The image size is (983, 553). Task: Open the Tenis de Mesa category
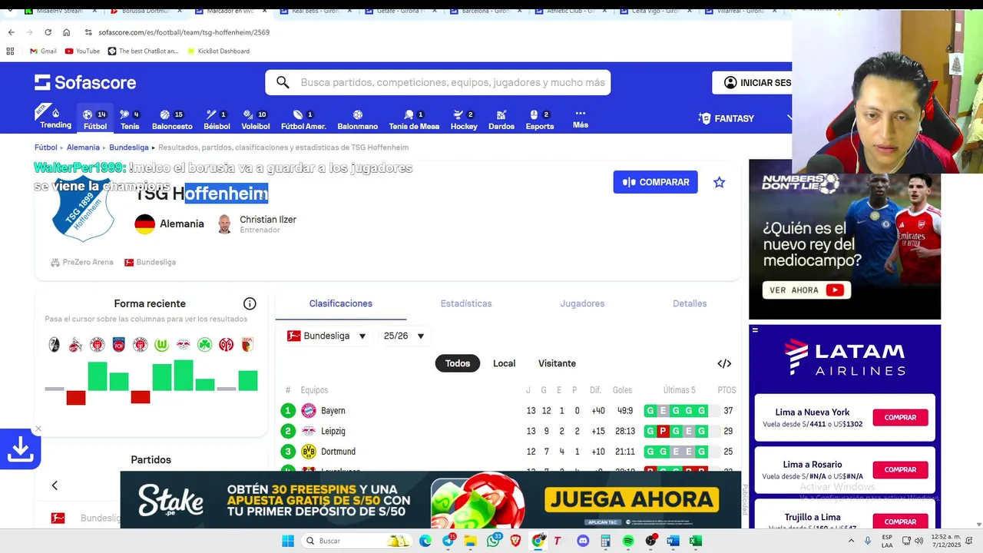coord(414,120)
